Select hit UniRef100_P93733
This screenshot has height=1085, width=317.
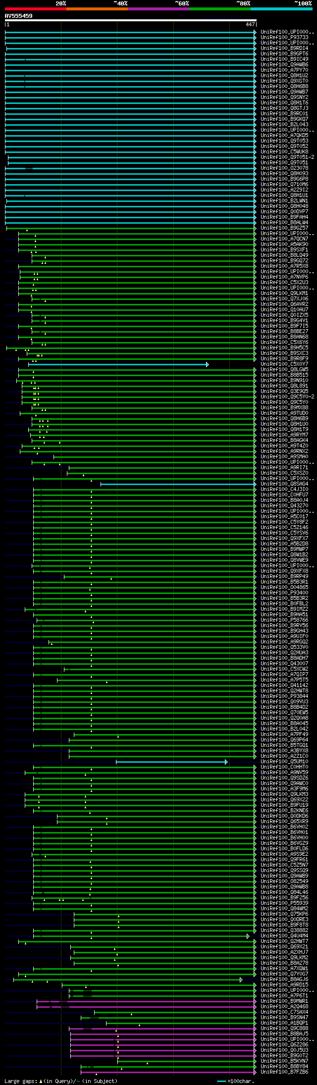[284, 37]
